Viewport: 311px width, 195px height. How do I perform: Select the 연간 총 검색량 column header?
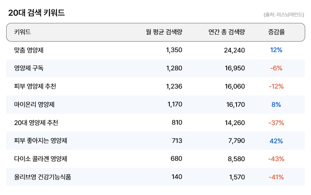(x=226, y=32)
